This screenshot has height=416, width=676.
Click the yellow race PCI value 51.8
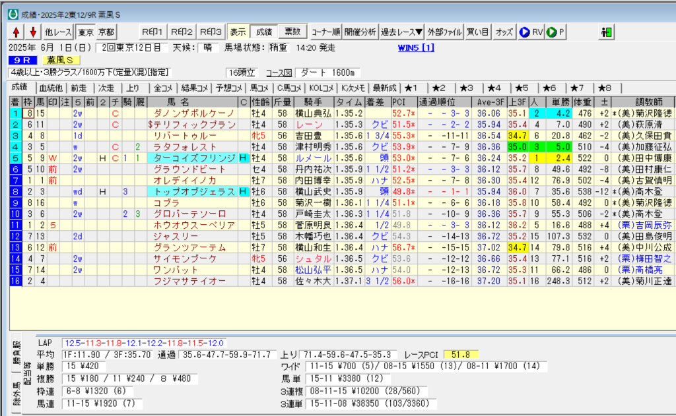(460, 354)
